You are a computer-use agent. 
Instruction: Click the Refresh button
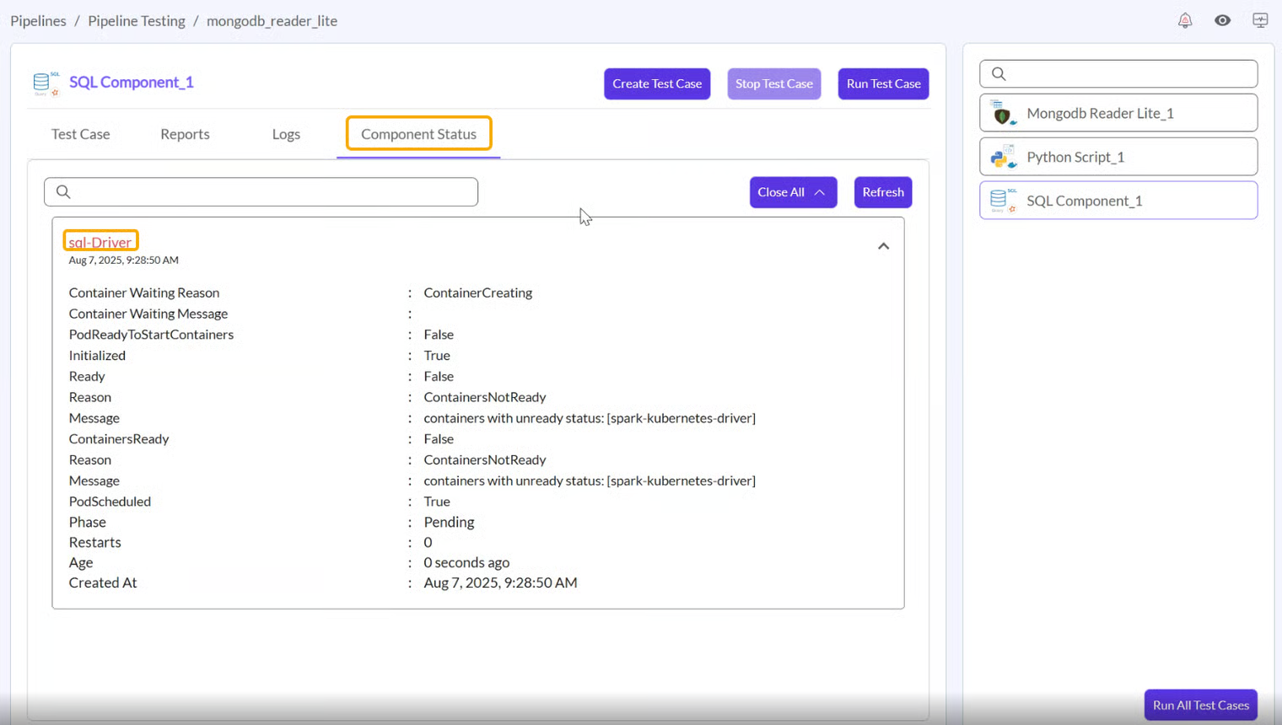click(x=882, y=192)
